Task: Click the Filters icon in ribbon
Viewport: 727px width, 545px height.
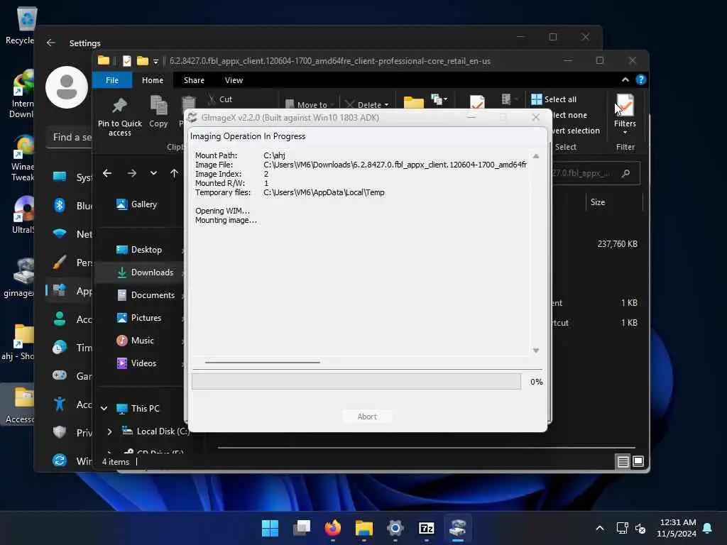Action: (625, 105)
